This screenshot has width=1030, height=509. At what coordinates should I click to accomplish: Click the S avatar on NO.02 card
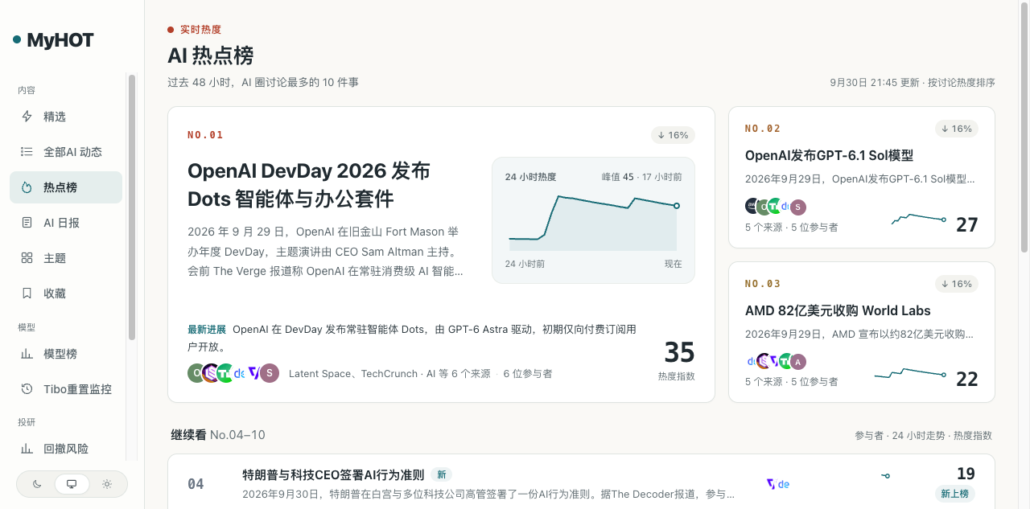(797, 207)
